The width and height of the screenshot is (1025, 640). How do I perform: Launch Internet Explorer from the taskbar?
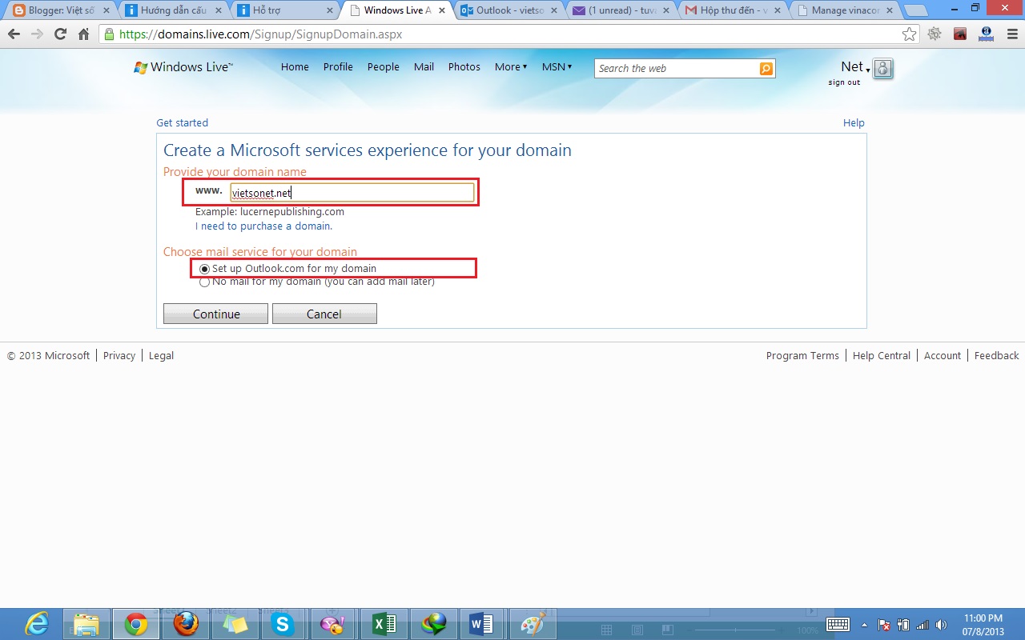tap(37, 624)
